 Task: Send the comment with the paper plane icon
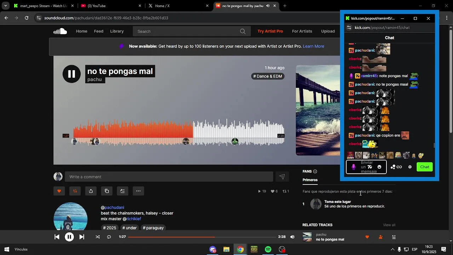tap(282, 177)
